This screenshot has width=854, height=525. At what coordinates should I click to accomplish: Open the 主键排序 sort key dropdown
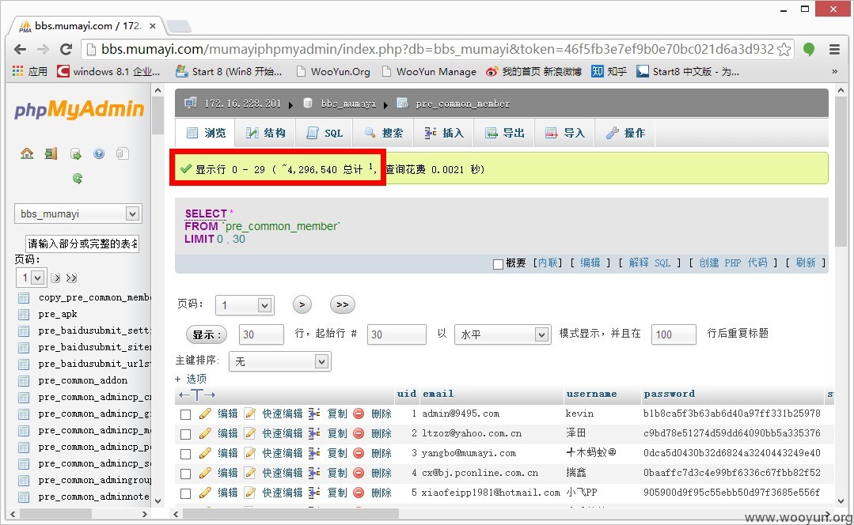click(x=280, y=361)
